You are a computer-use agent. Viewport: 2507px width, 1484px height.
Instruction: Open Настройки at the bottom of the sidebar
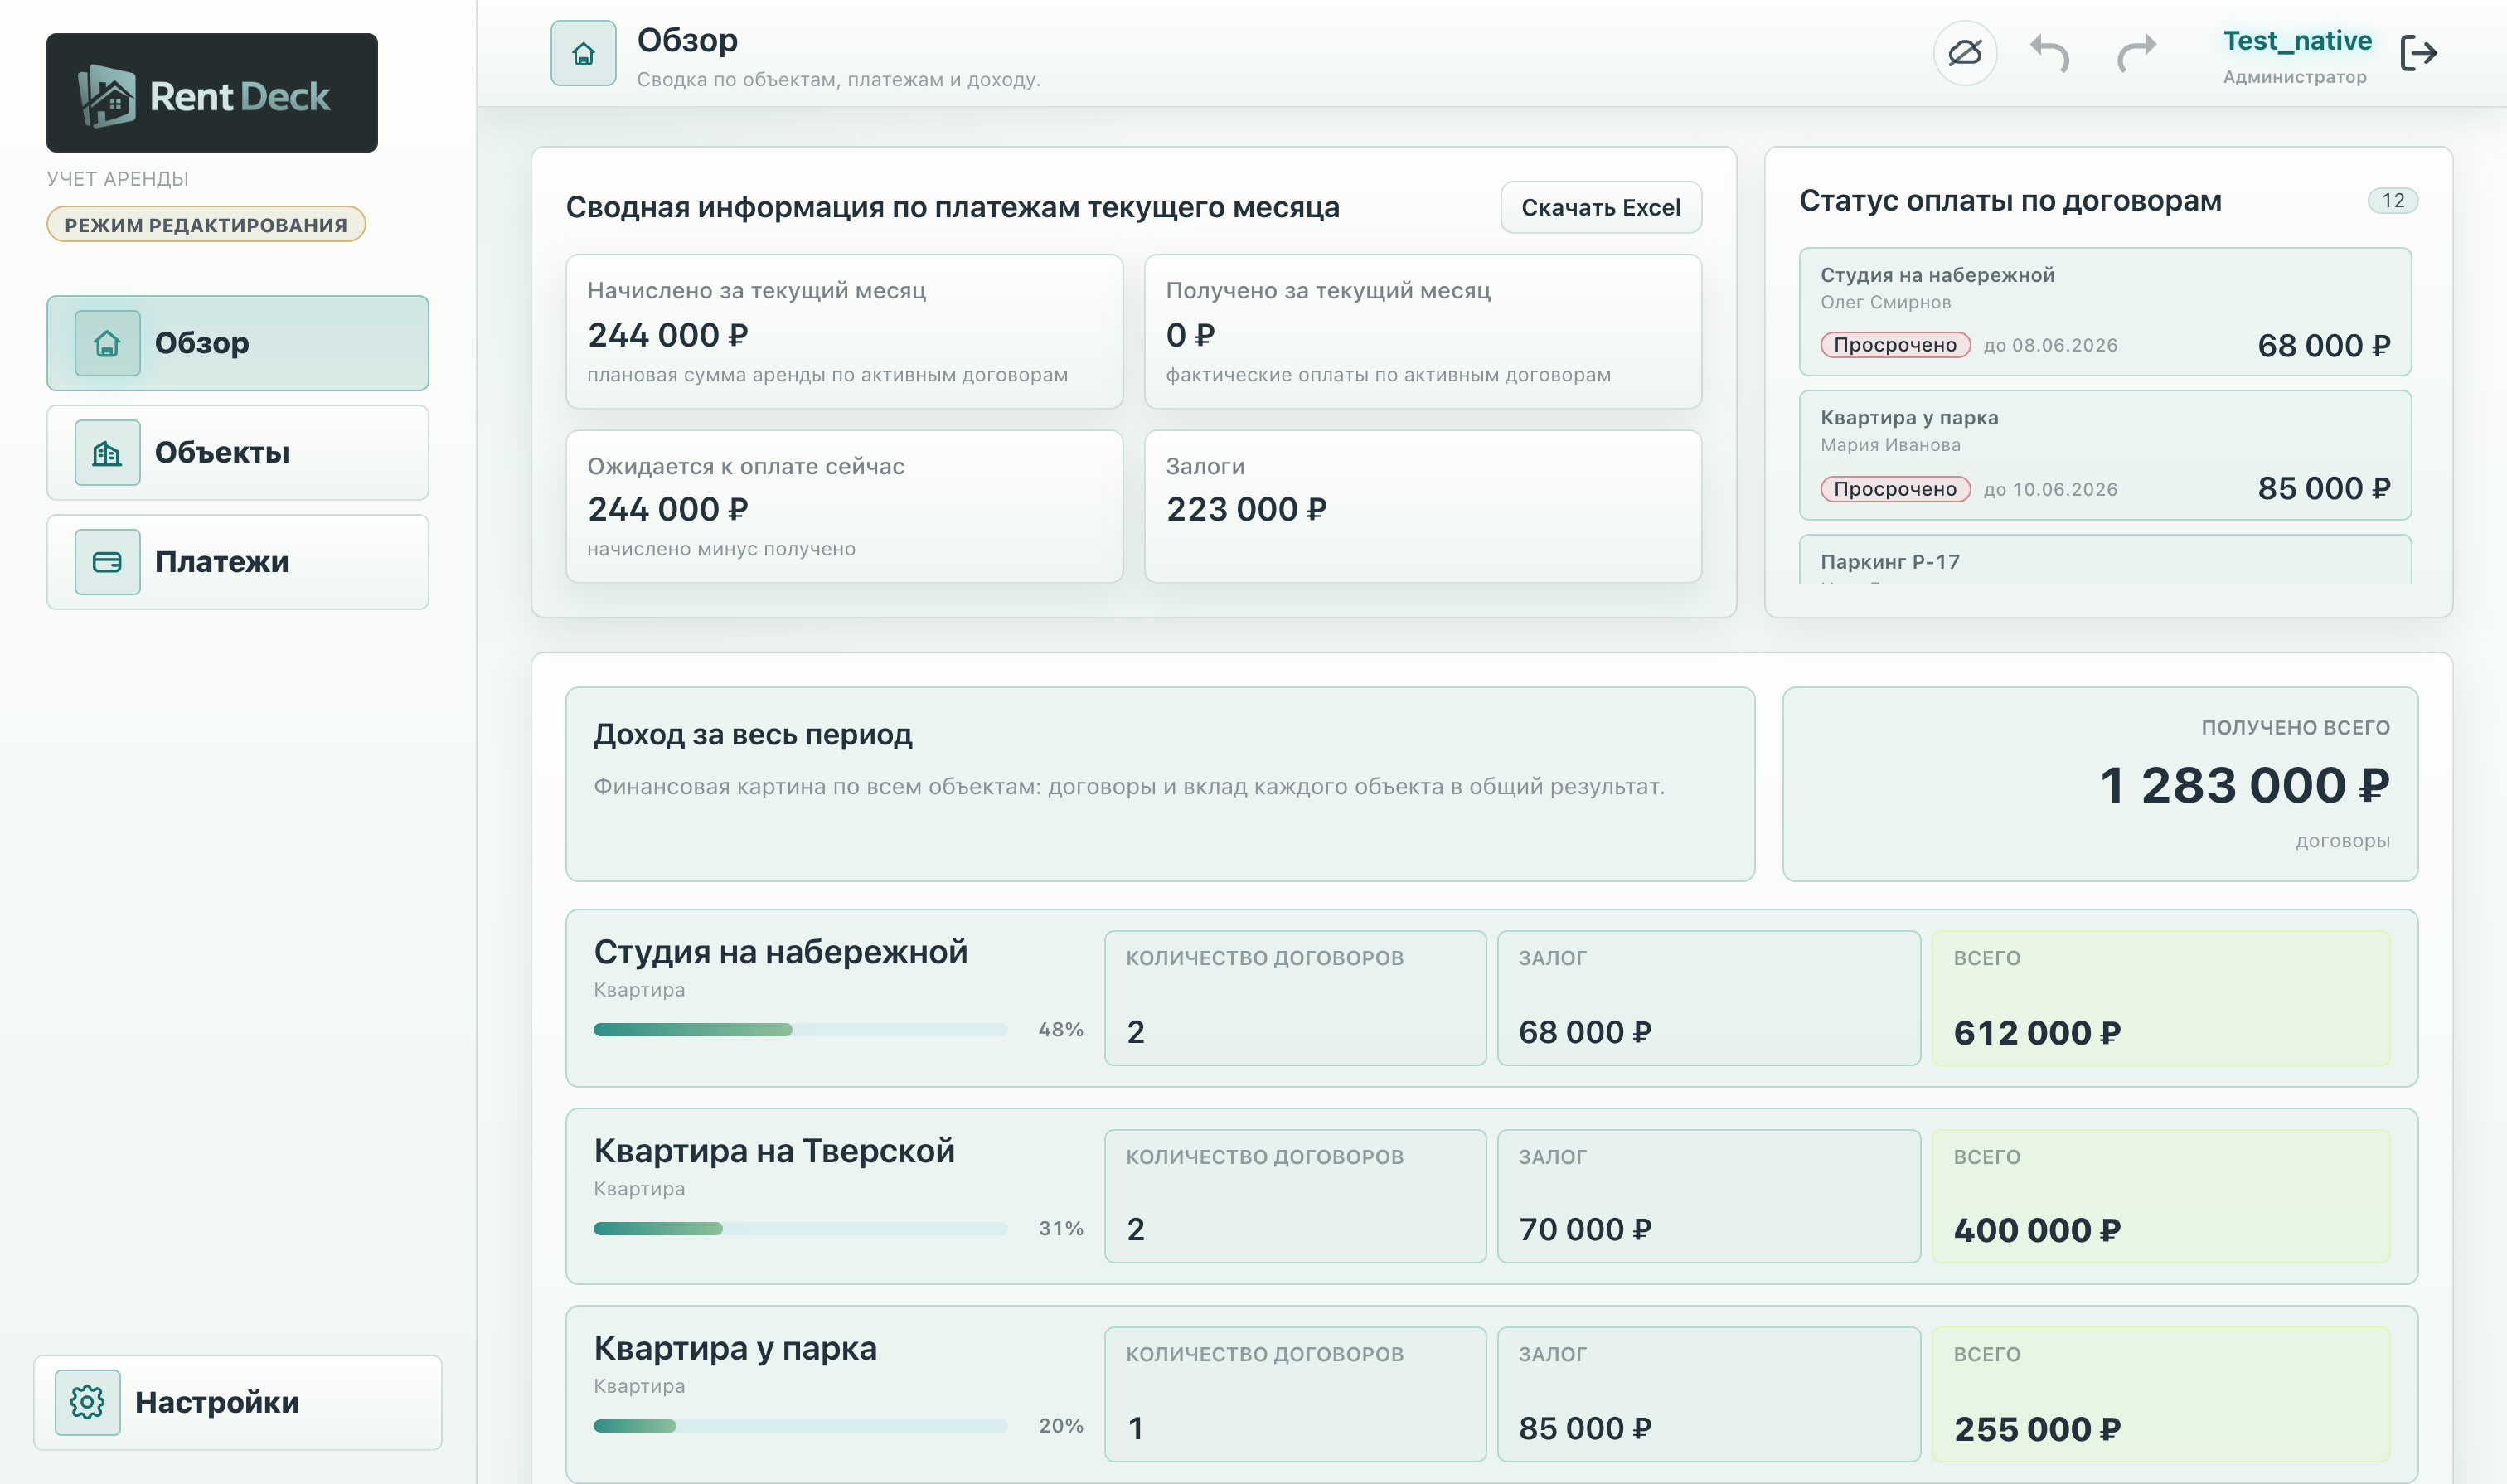tap(238, 1402)
